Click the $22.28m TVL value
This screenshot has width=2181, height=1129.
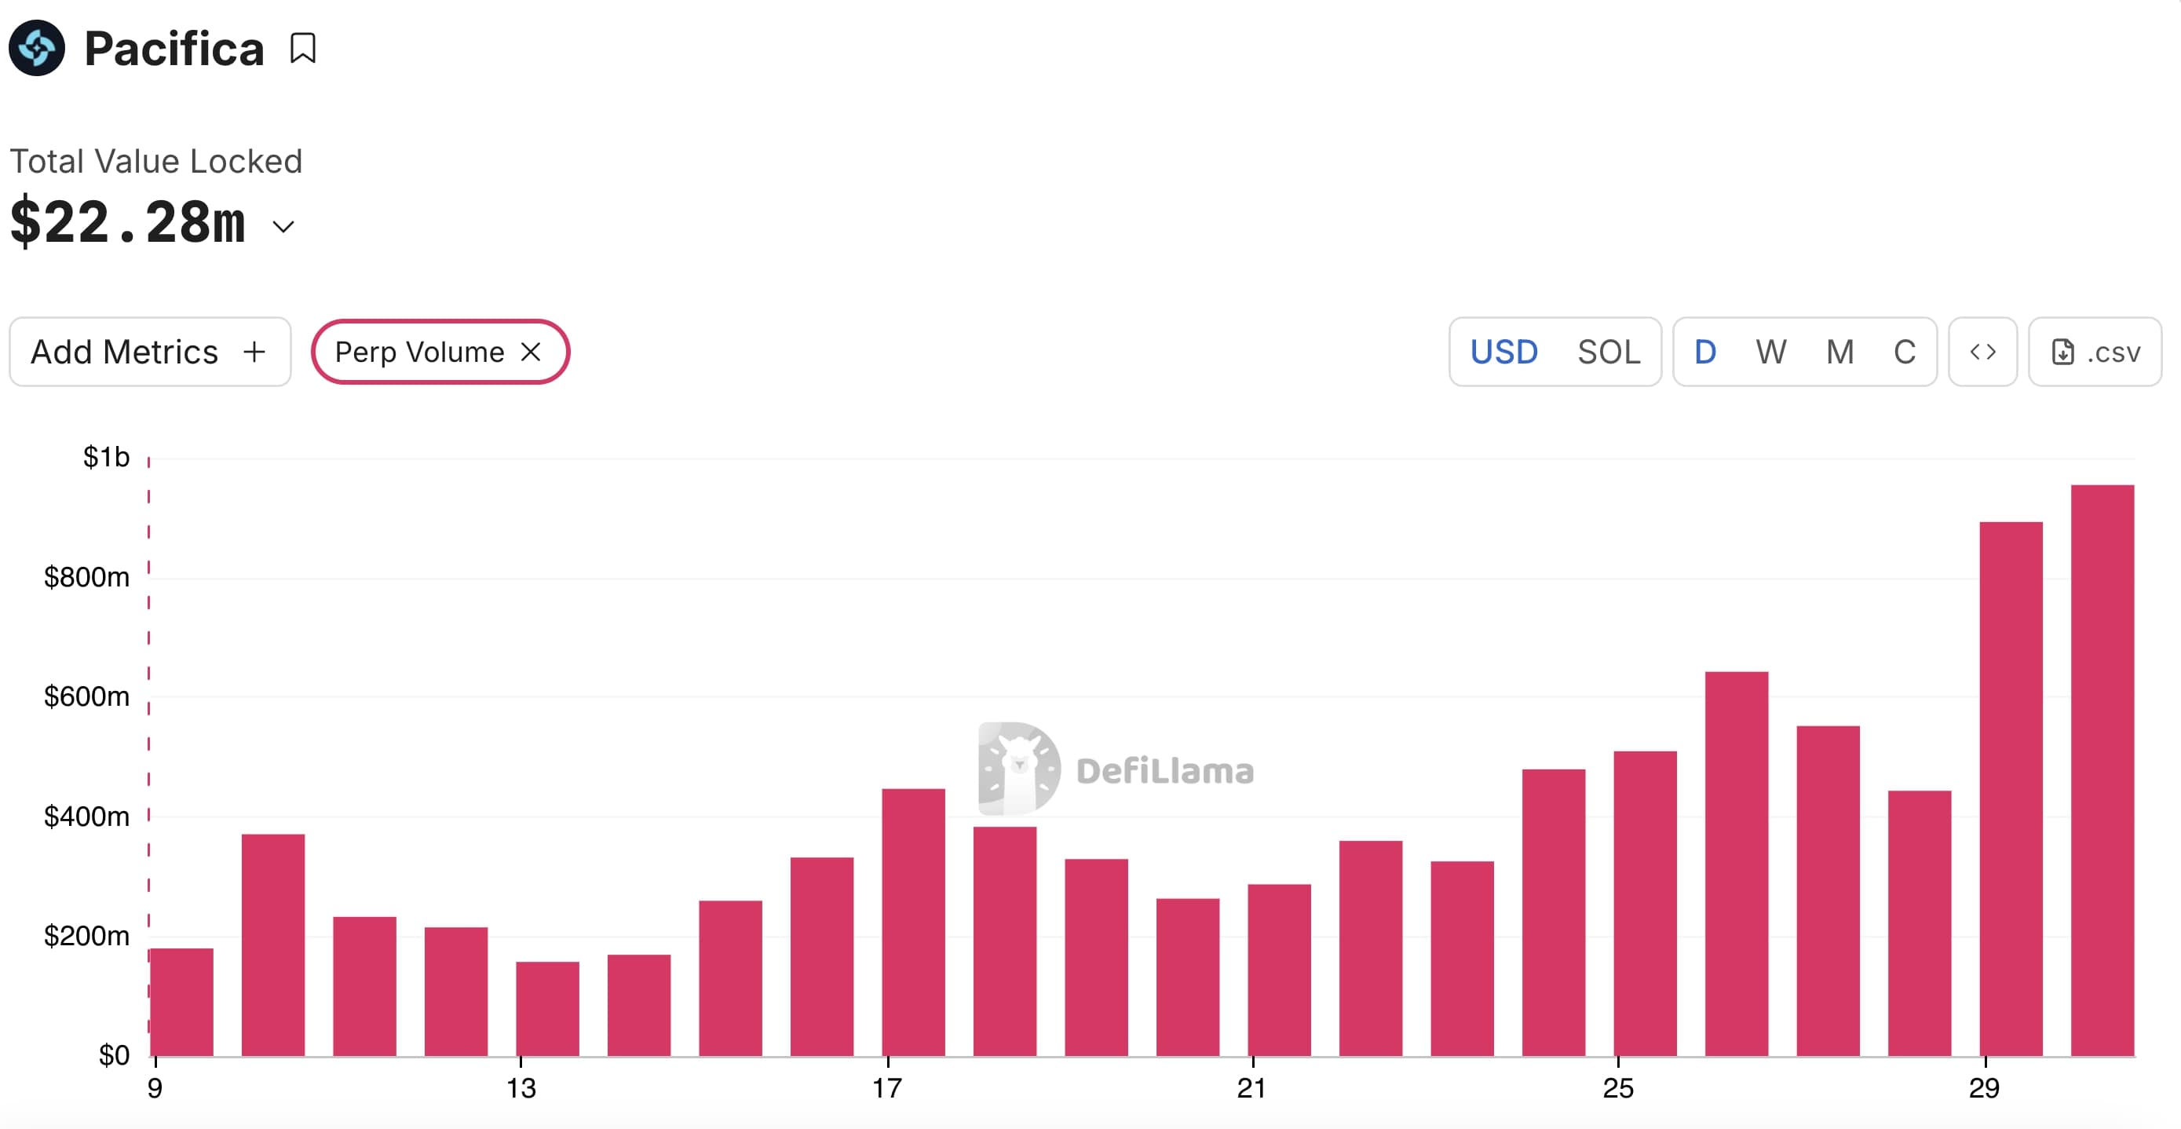pos(128,222)
